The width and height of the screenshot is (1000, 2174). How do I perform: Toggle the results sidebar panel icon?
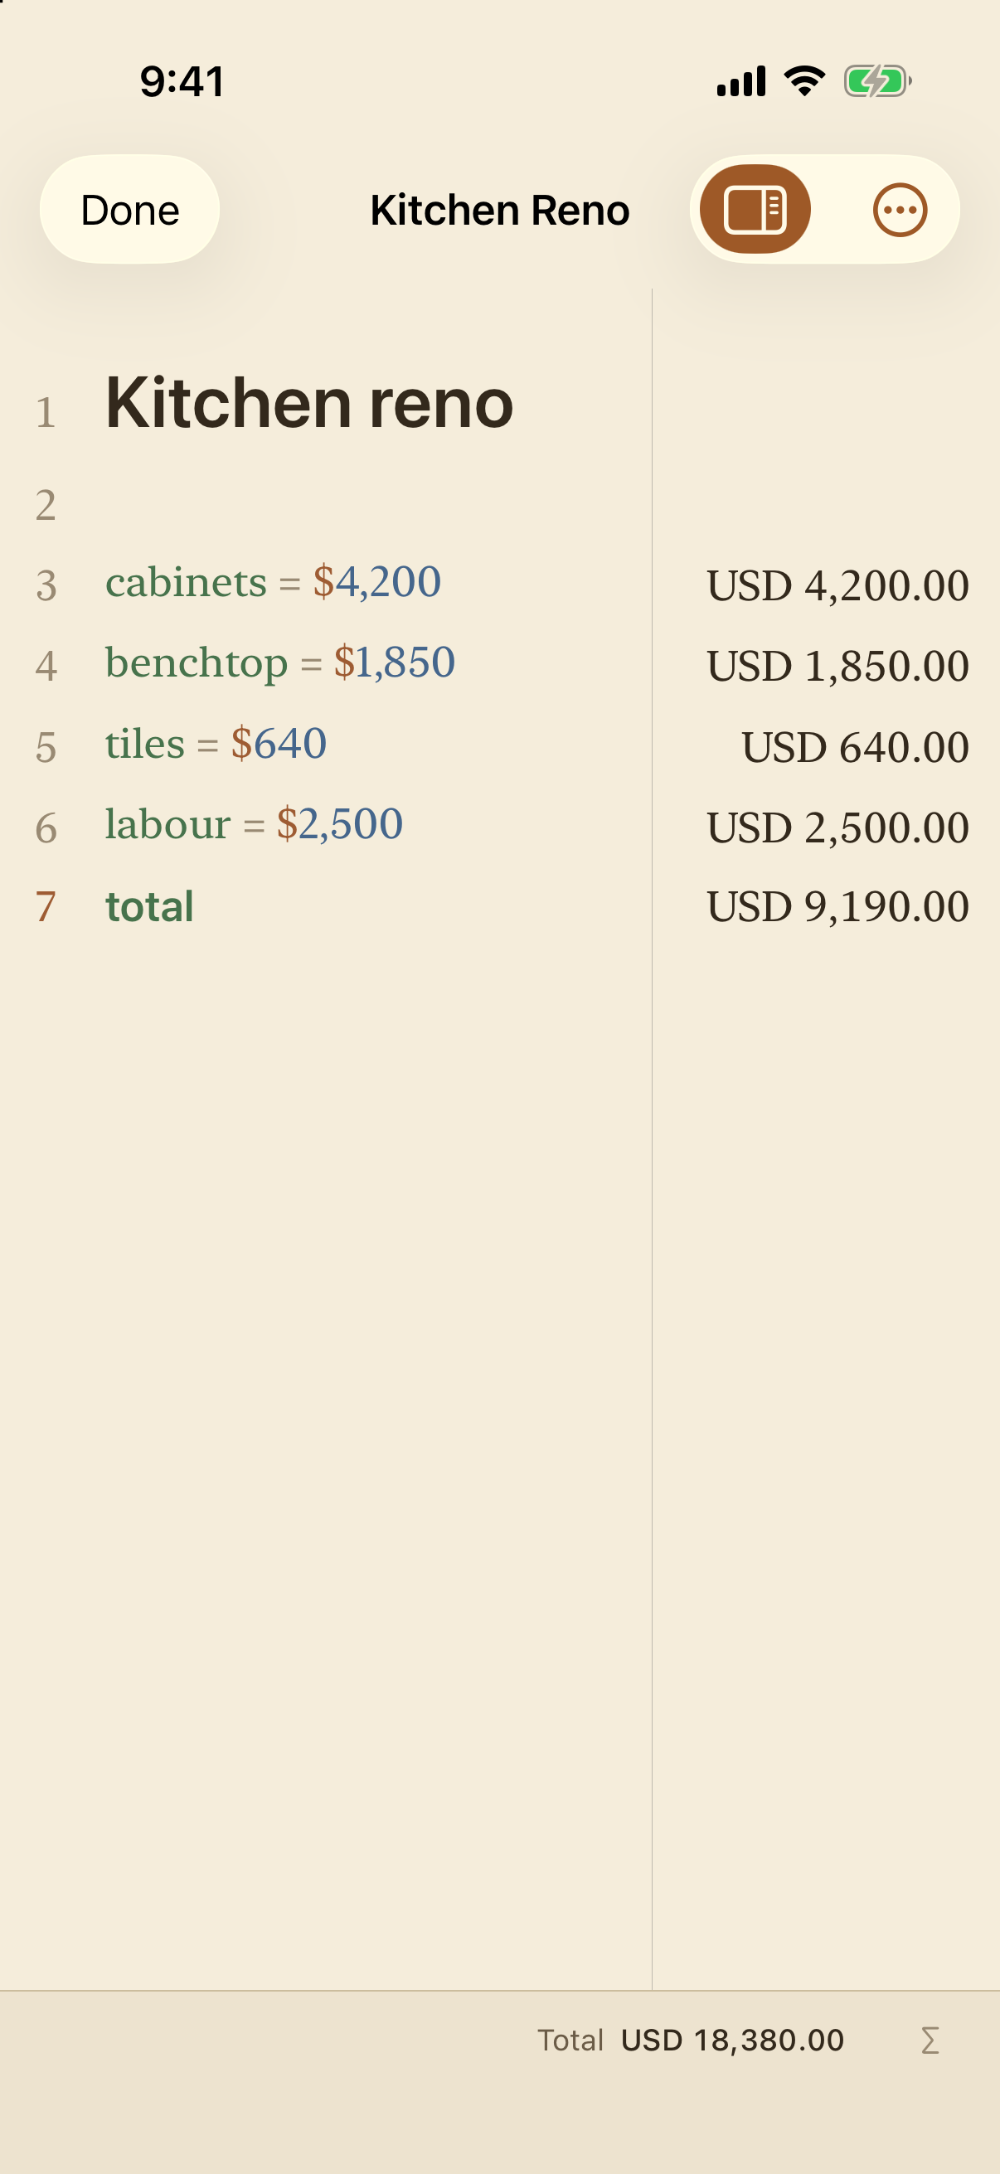coord(755,209)
